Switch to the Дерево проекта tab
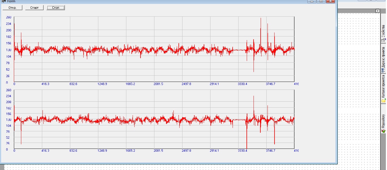 pyautogui.click(x=383, y=57)
